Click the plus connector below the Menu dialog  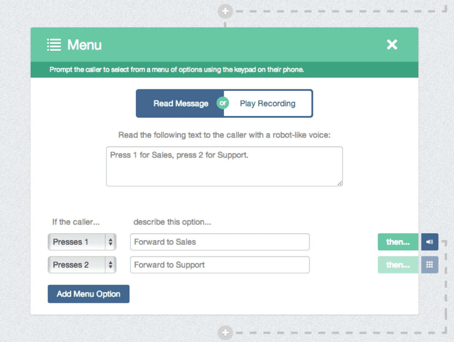225,333
